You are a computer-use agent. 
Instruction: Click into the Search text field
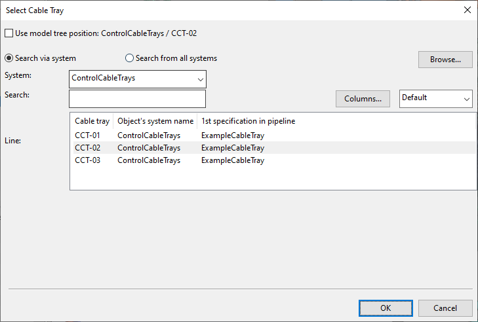(x=137, y=99)
